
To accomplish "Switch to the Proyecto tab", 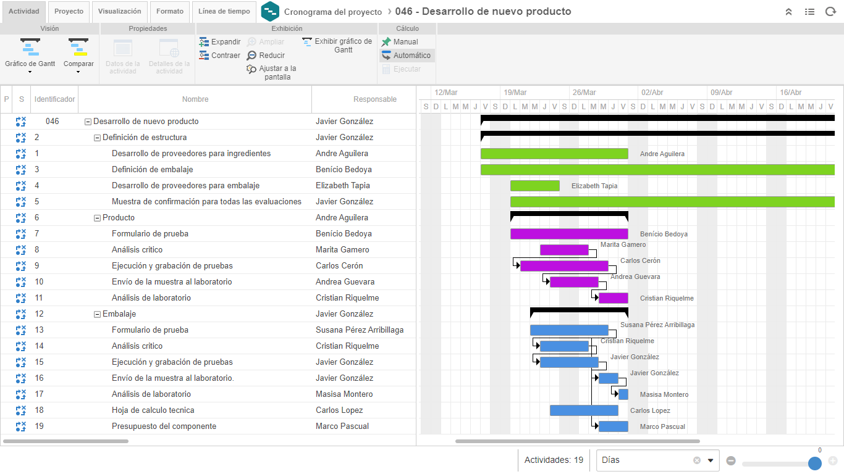I will click(69, 12).
